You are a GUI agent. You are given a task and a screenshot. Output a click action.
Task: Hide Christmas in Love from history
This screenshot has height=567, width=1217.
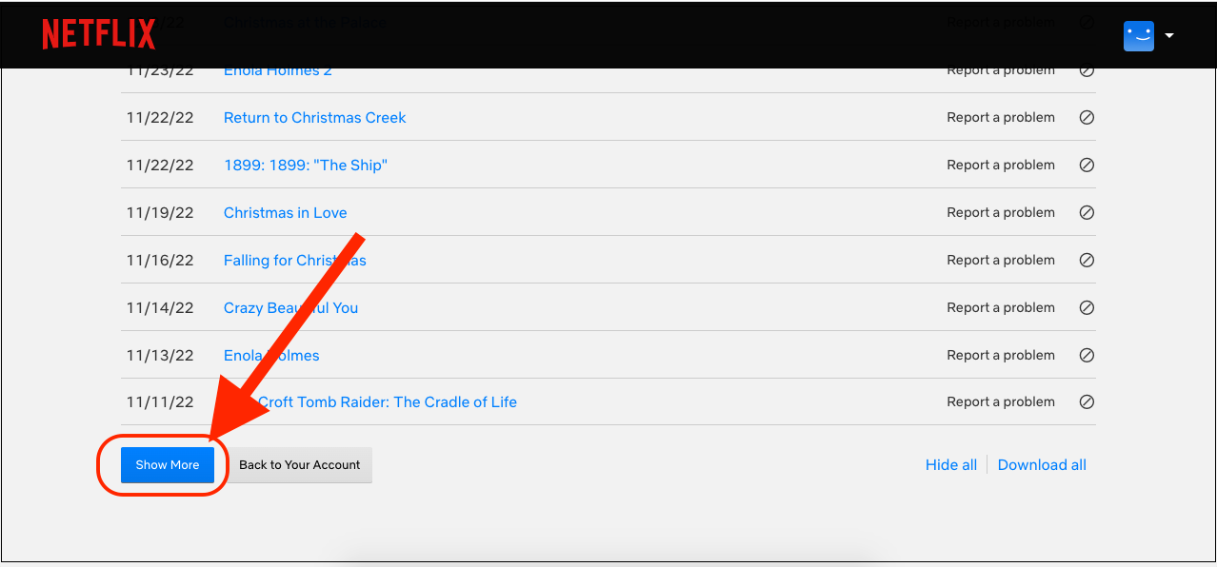(1087, 213)
